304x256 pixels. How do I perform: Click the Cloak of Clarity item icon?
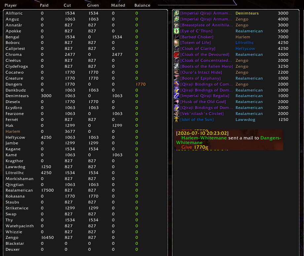tap(176, 49)
